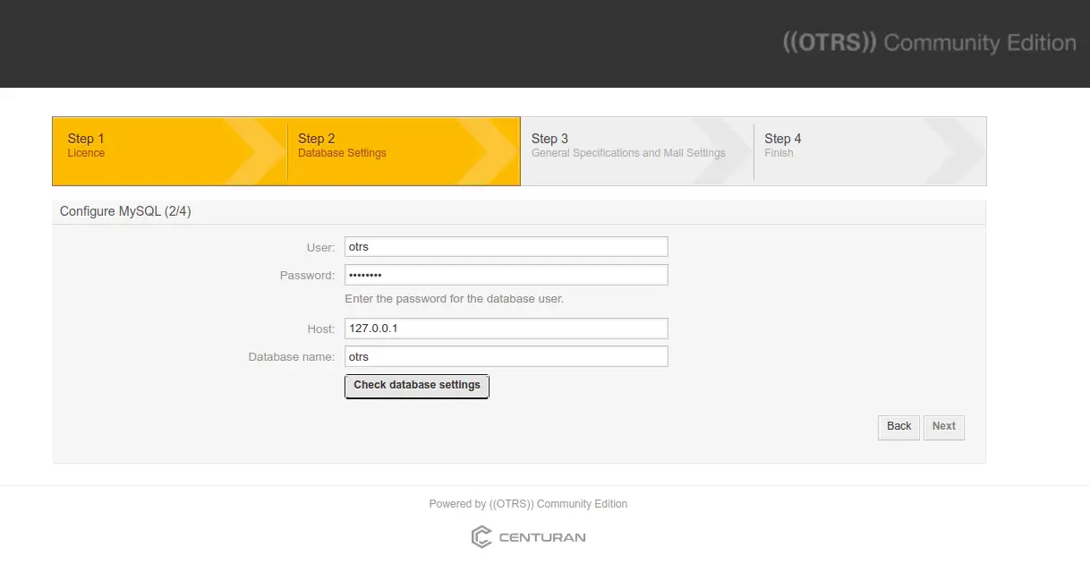Select the Step 2 Database Settings tab
Screen dimensions: 1090x581
point(404,150)
